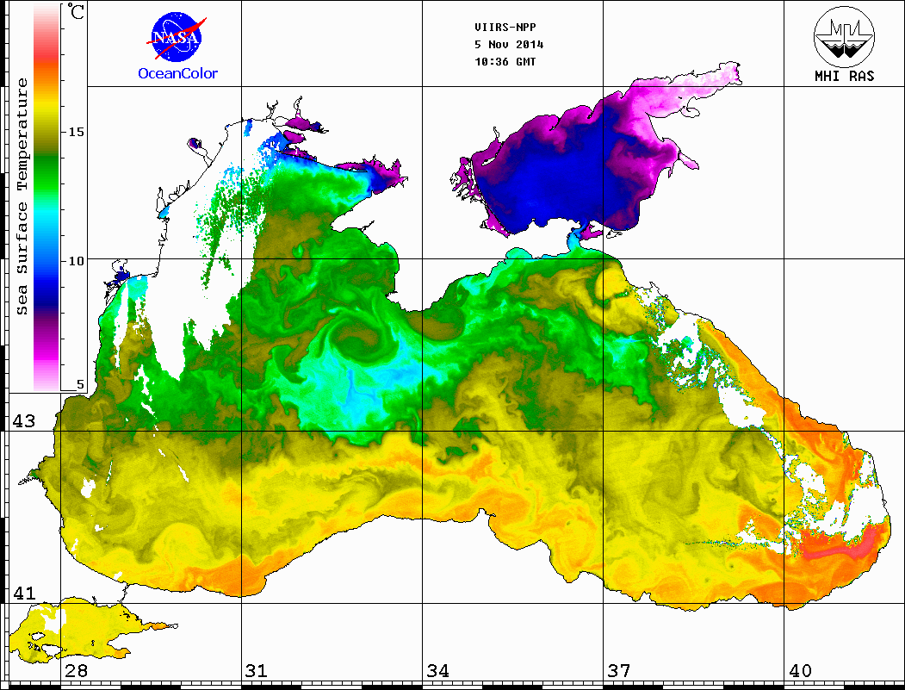Click the longitude label 31
This screenshot has width=905, height=690.
(257, 670)
